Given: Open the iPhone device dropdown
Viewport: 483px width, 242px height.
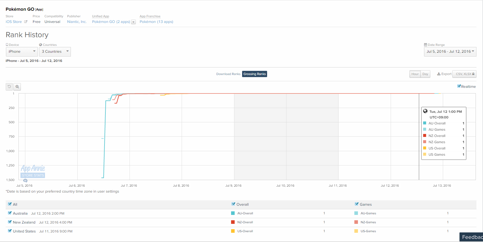Looking at the screenshot, I should coord(22,51).
